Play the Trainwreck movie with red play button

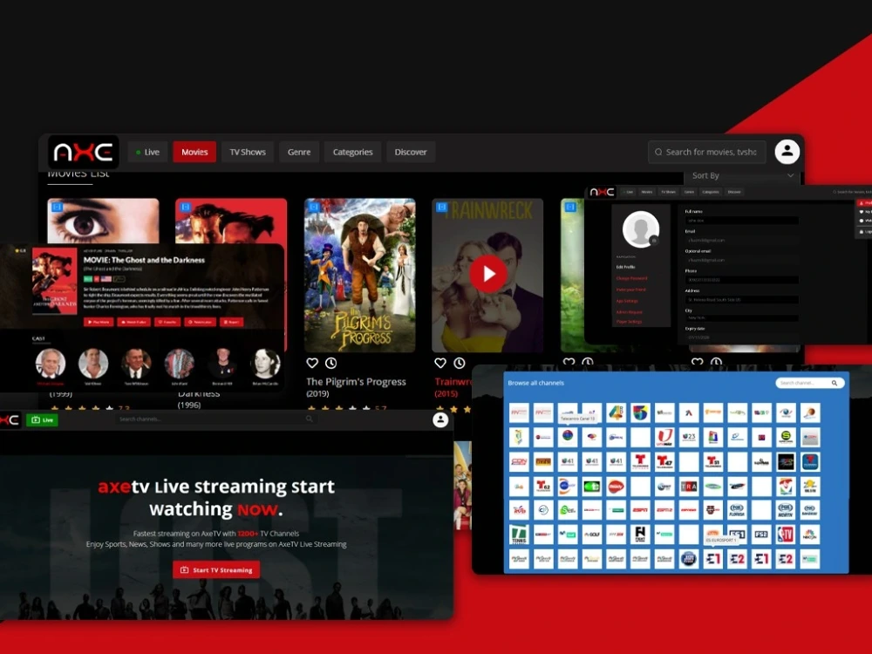[488, 274]
